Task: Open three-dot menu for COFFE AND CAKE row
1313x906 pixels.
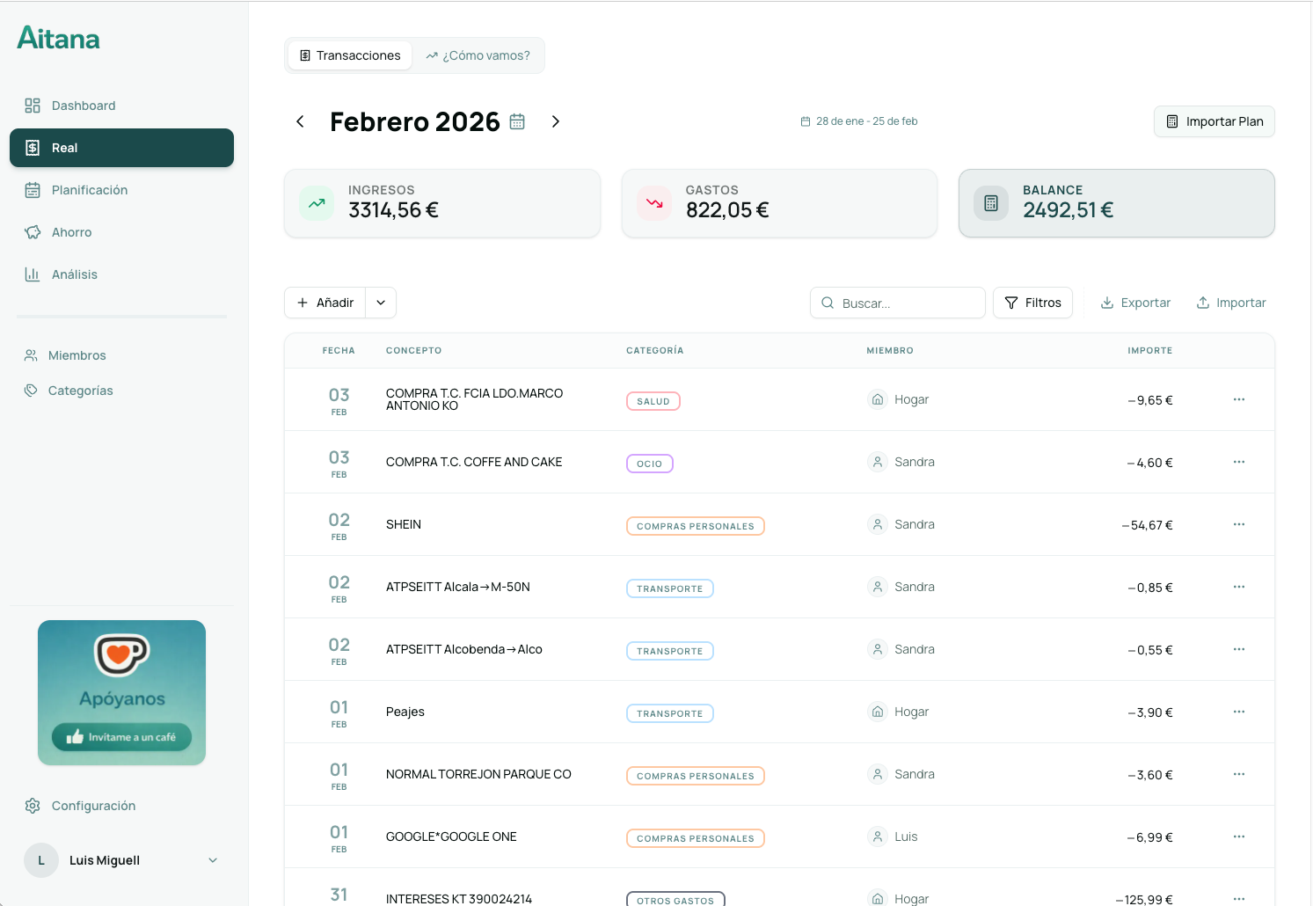Action: coord(1238,462)
